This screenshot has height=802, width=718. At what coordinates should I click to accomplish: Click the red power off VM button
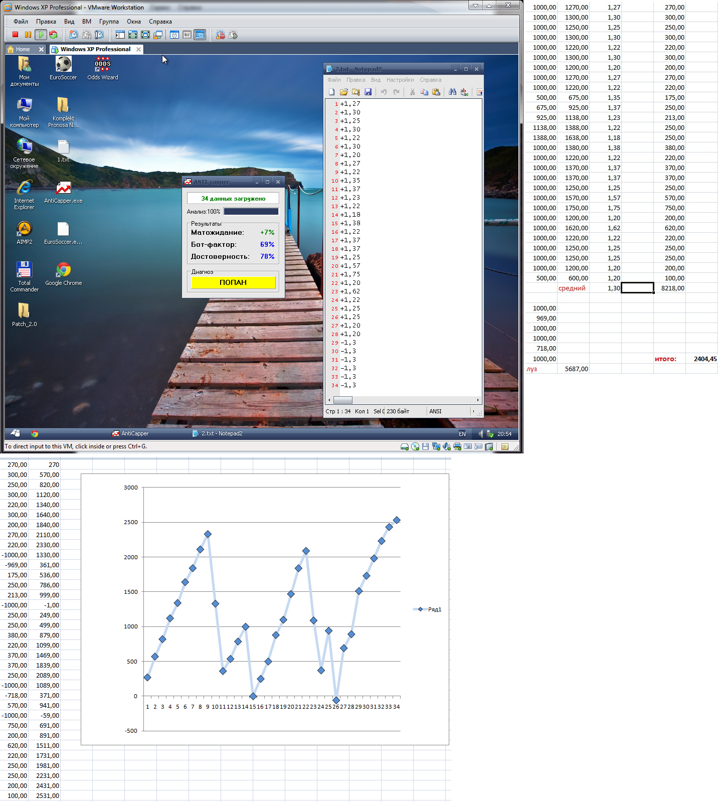15,35
